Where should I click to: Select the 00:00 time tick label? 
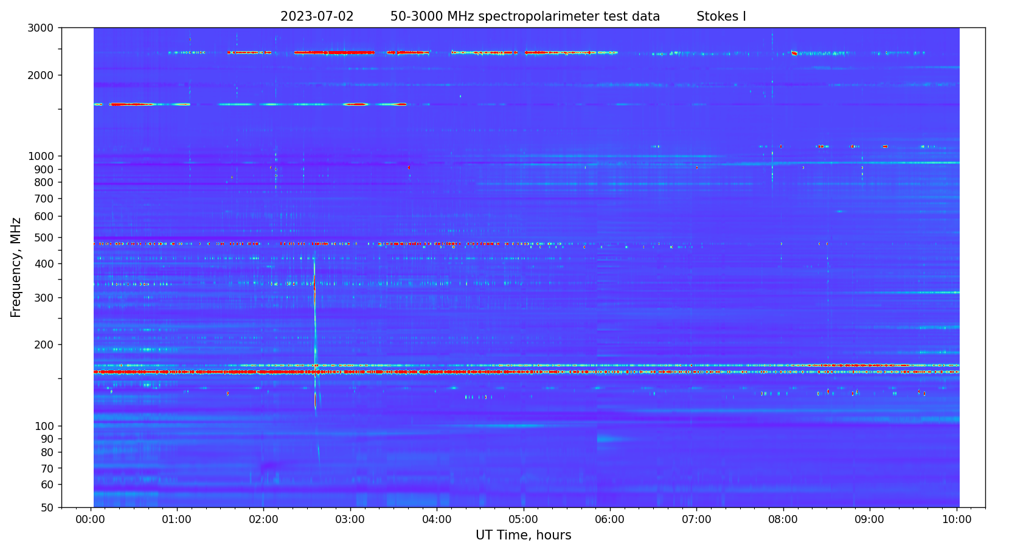pos(91,519)
